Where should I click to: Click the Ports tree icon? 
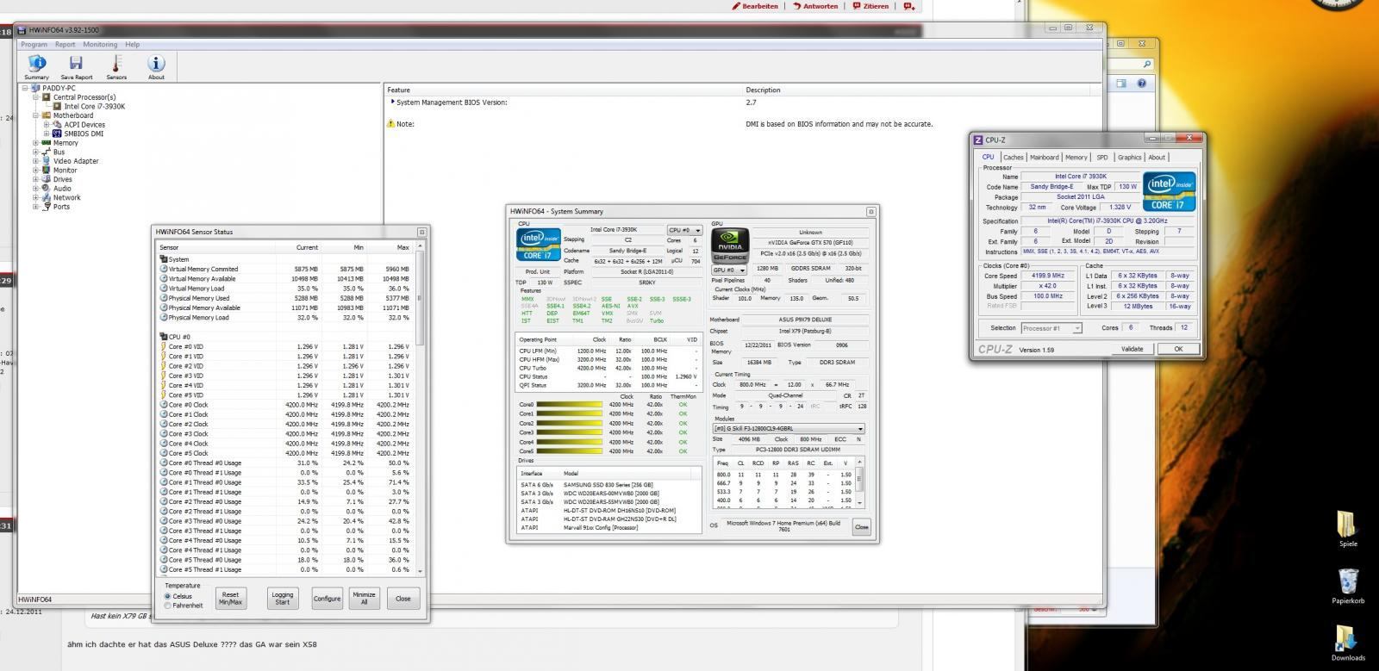47,207
